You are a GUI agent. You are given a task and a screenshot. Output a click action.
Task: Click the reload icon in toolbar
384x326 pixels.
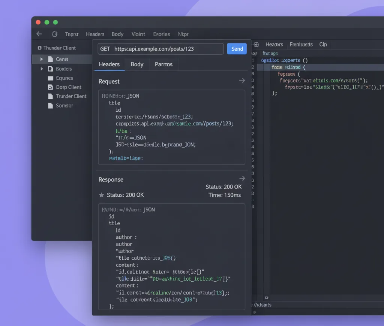(x=55, y=34)
